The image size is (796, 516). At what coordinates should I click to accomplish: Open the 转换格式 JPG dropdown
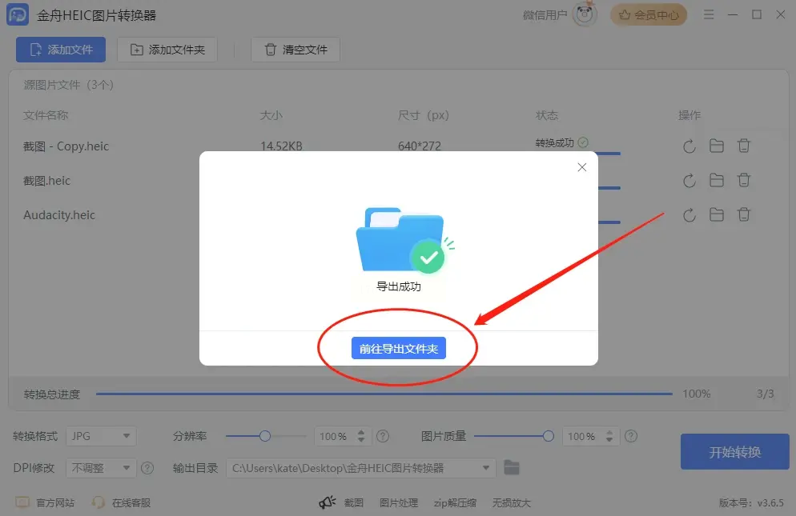101,436
